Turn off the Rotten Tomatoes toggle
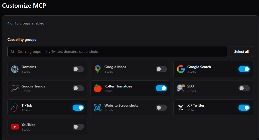259x140 pixels. pyautogui.click(x=161, y=88)
